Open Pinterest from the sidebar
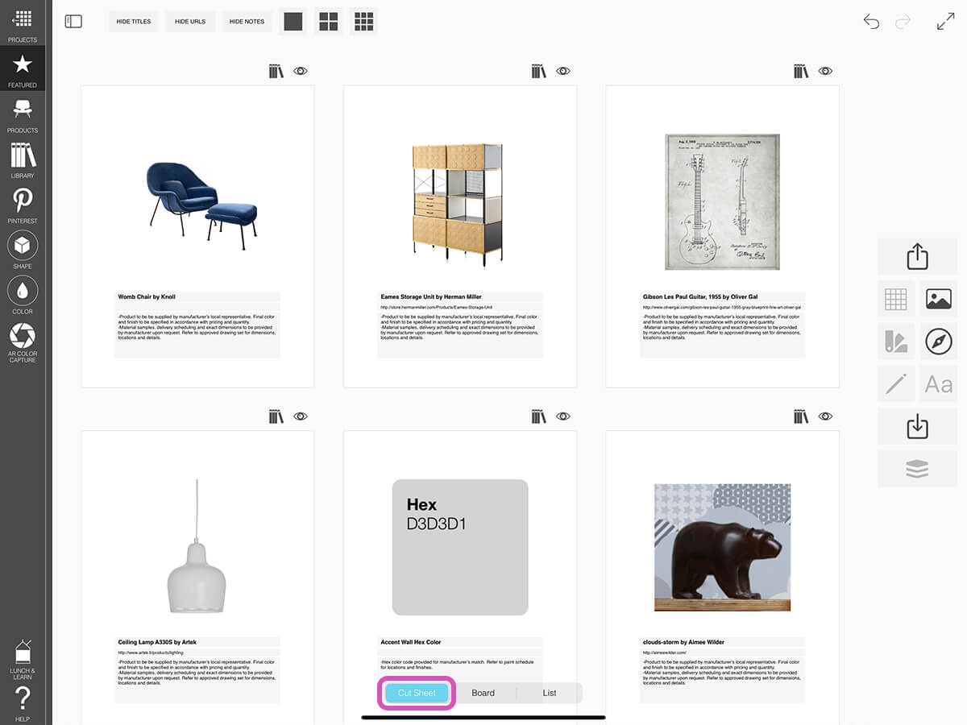 pyautogui.click(x=23, y=204)
